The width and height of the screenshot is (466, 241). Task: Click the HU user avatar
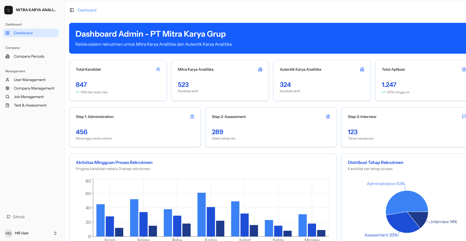(x=9, y=233)
